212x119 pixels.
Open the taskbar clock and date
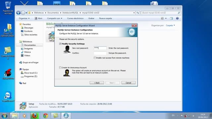(203, 116)
